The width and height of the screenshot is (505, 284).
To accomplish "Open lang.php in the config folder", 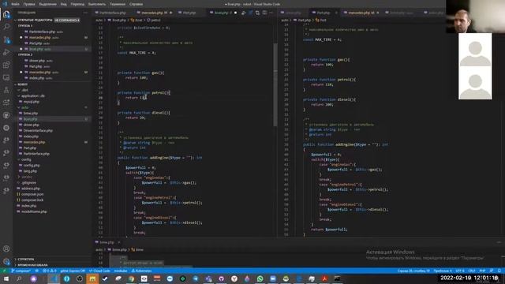I will [x=30, y=171].
